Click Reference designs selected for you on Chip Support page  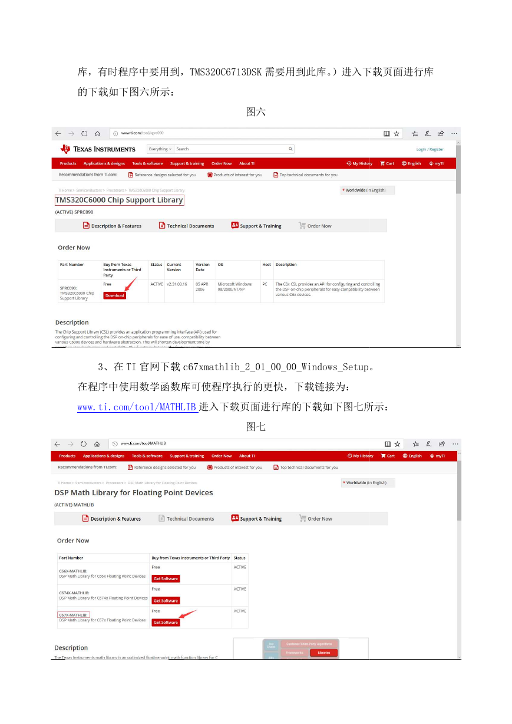tap(162, 175)
